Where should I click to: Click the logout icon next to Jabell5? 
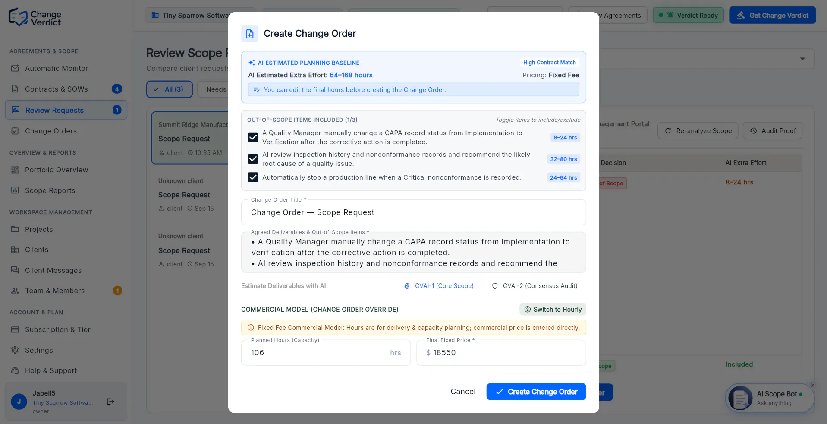click(110, 402)
